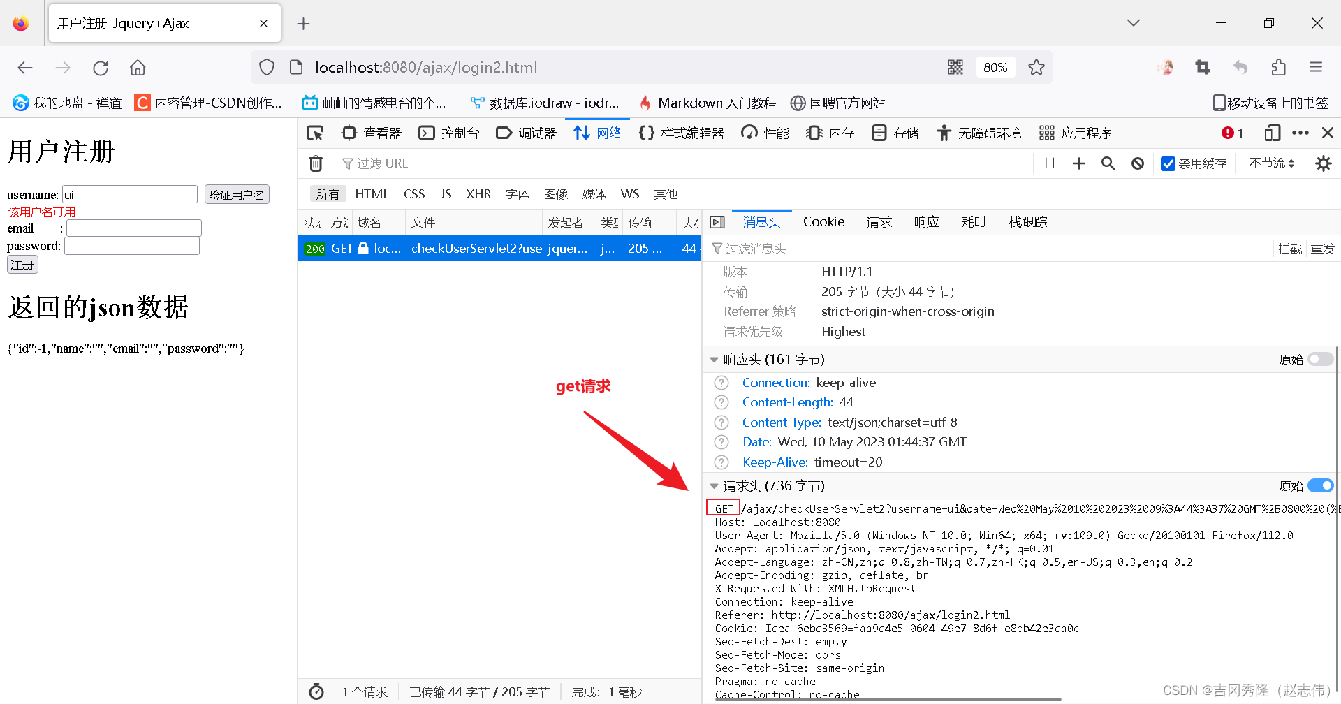Click the email input field
Image resolution: width=1341 pixels, height=704 pixels.
134,228
